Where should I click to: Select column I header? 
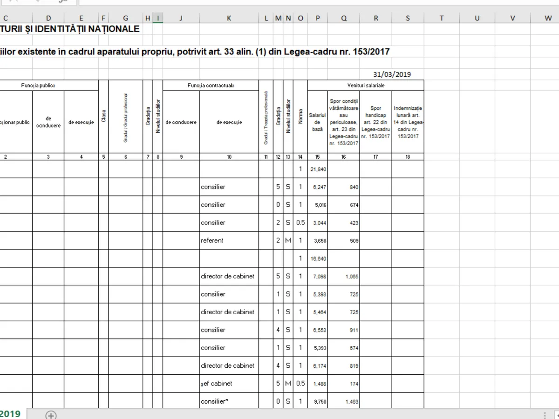coord(158,18)
